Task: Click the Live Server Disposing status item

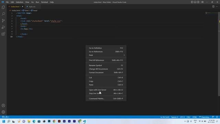Action: coord(204,117)
